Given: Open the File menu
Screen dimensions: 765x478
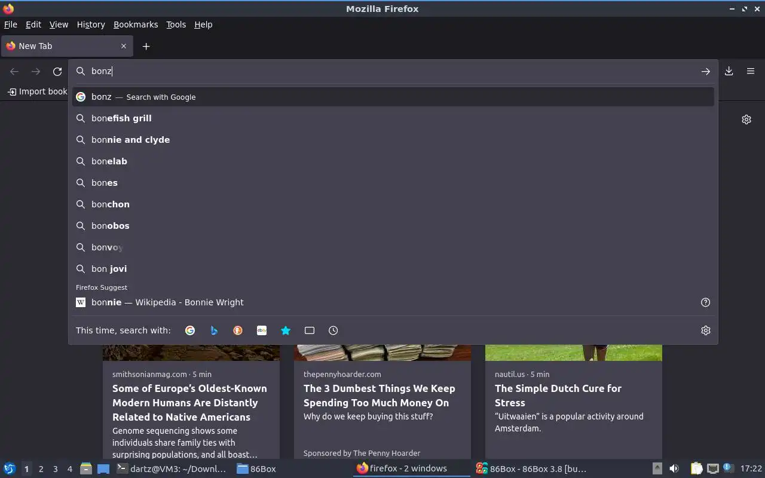Looking at the screenshot, I should (x=11, y=24).
